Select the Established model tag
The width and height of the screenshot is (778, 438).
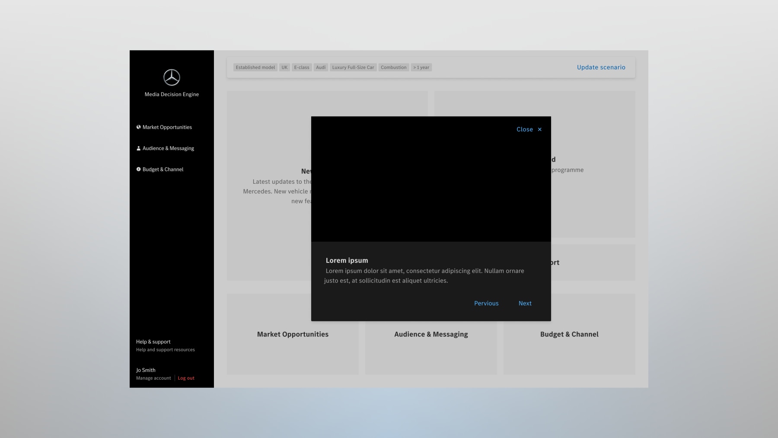(x=255, y=67)
